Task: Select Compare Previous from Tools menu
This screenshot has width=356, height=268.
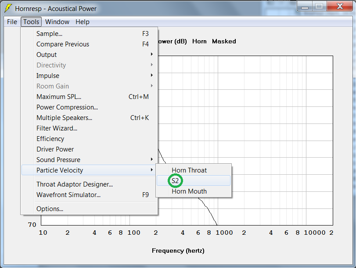Action: [89, 44]
